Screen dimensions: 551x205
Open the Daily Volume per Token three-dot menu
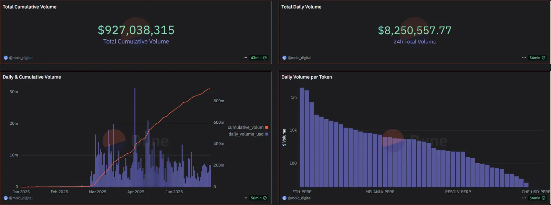click(524, 198)
